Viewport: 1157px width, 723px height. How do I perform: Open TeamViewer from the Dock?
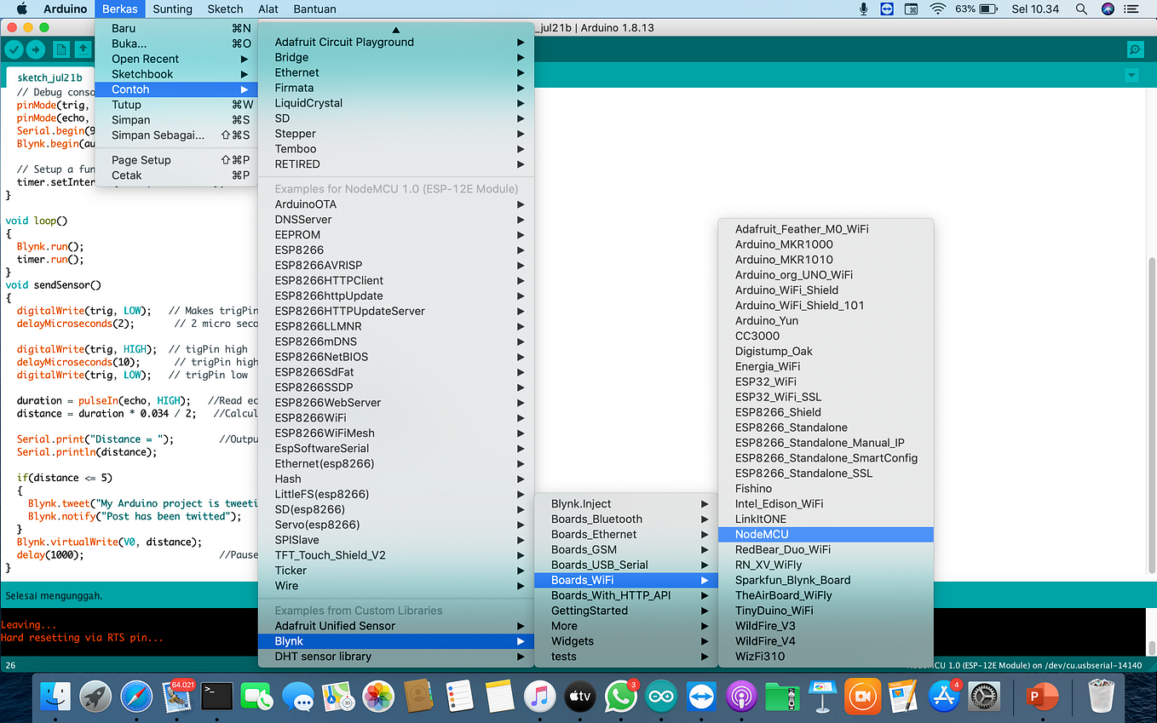tap(702, 697)
